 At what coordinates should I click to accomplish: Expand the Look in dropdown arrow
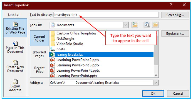(x=126, y=25)
